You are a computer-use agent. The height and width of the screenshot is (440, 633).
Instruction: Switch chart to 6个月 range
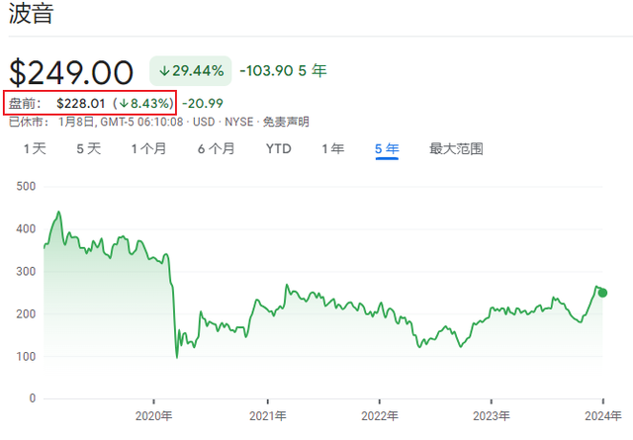216,149
